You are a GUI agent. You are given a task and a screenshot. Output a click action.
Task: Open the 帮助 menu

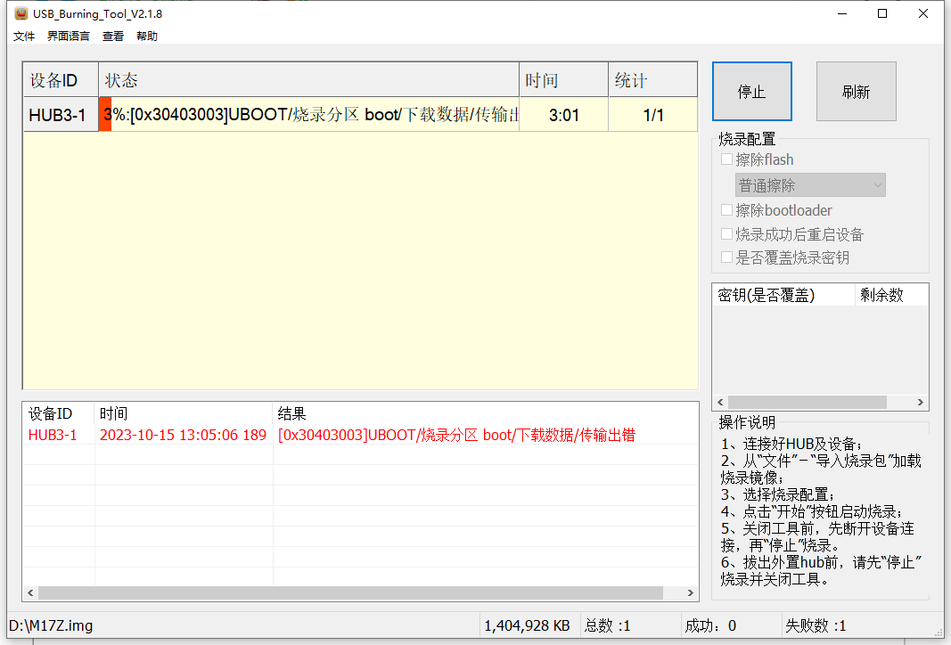click(147, 37)
